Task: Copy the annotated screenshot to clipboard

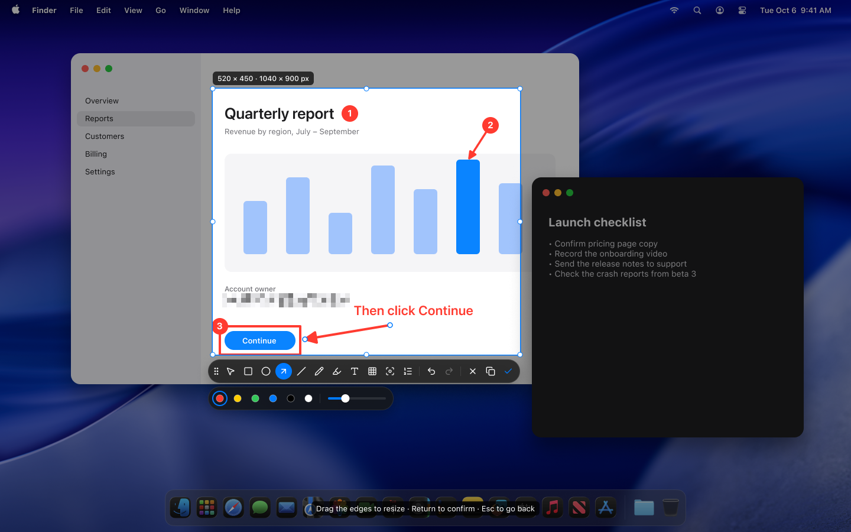Action: coord(491,371)
